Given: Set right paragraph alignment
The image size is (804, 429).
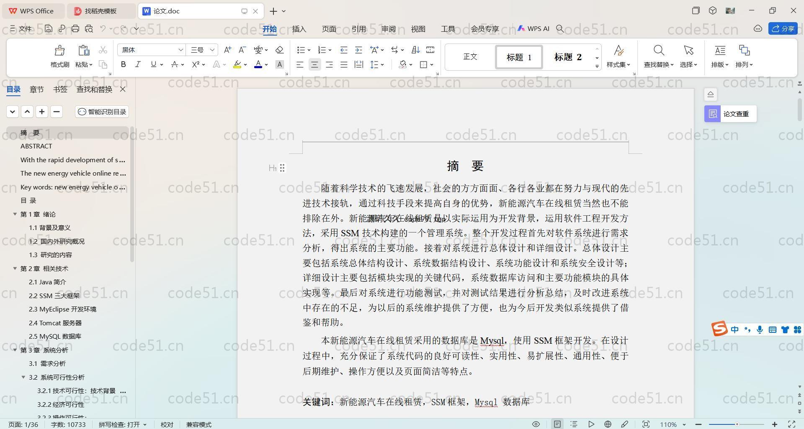Looking at the screenshot, I should [329, 64].
